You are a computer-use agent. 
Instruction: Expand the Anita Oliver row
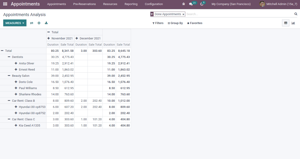16,63
